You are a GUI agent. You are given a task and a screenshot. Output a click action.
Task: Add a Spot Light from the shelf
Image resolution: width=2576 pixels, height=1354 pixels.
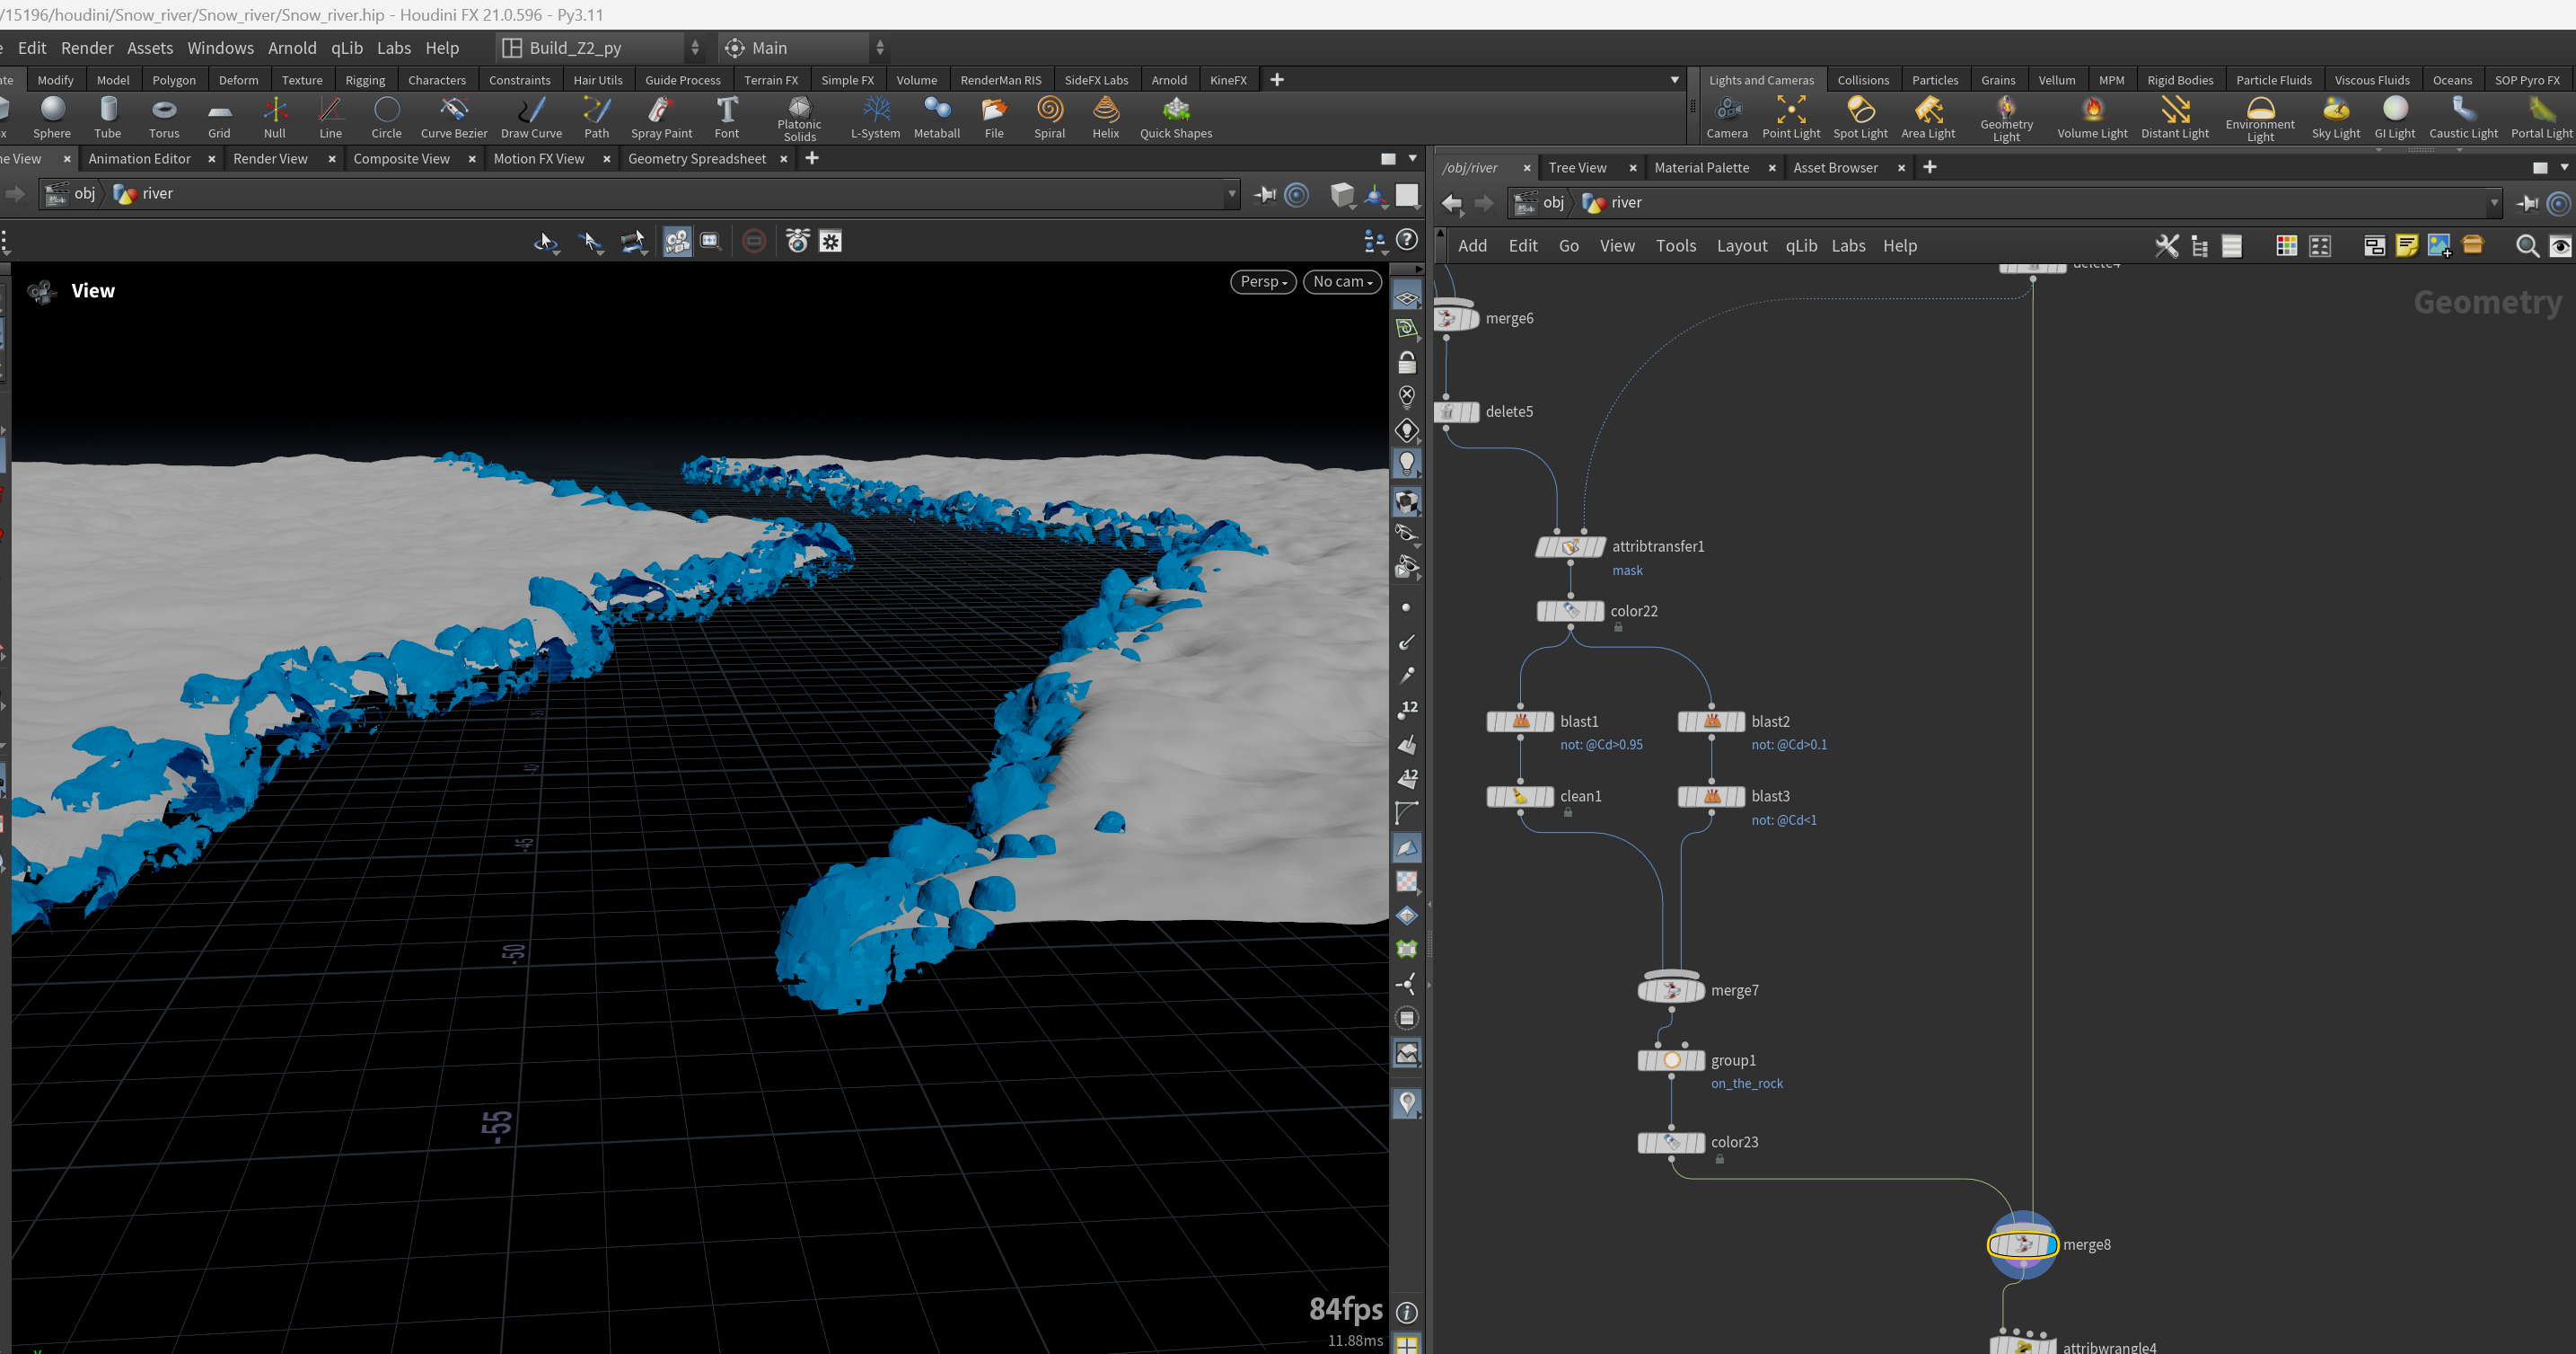click(x=1860, y=117)
